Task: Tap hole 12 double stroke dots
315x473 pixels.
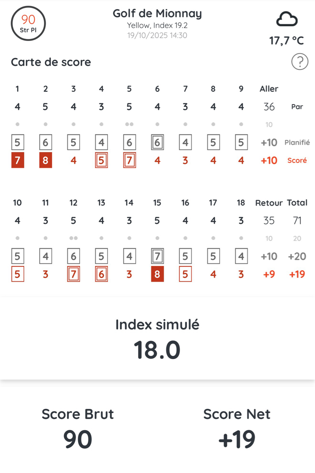Action: (73, 238)
